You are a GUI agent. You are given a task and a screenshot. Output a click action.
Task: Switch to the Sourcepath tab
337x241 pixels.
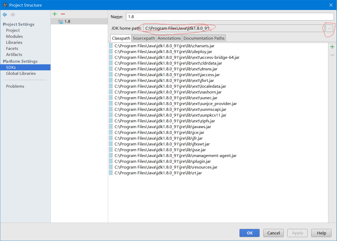(x=144, y=38)
